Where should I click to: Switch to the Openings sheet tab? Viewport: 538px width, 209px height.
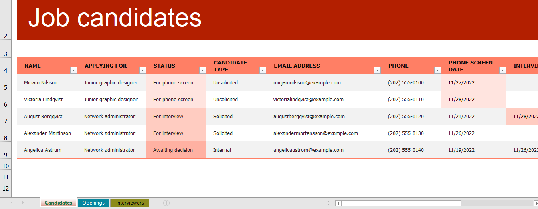tap(93, 203)
